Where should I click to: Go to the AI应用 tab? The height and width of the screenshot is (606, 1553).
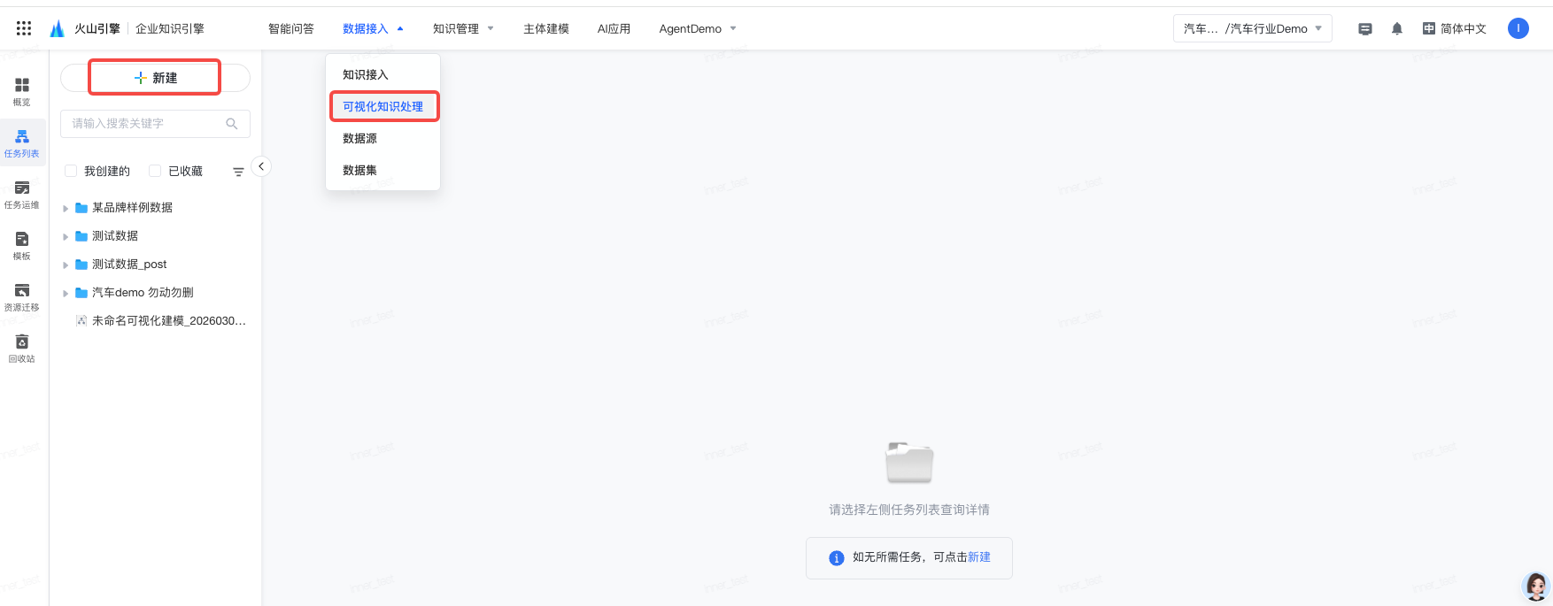pos(614,28)
